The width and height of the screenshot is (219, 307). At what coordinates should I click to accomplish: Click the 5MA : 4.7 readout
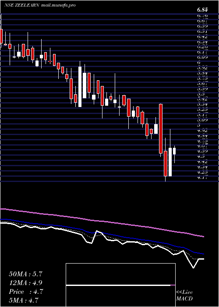coord(24,300)
